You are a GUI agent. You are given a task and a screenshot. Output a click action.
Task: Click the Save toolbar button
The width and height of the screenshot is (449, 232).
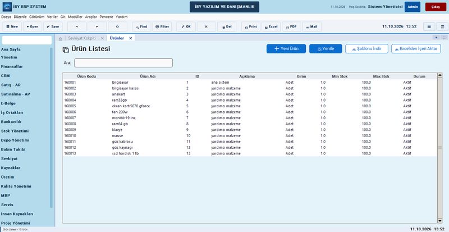coord(53,26)
